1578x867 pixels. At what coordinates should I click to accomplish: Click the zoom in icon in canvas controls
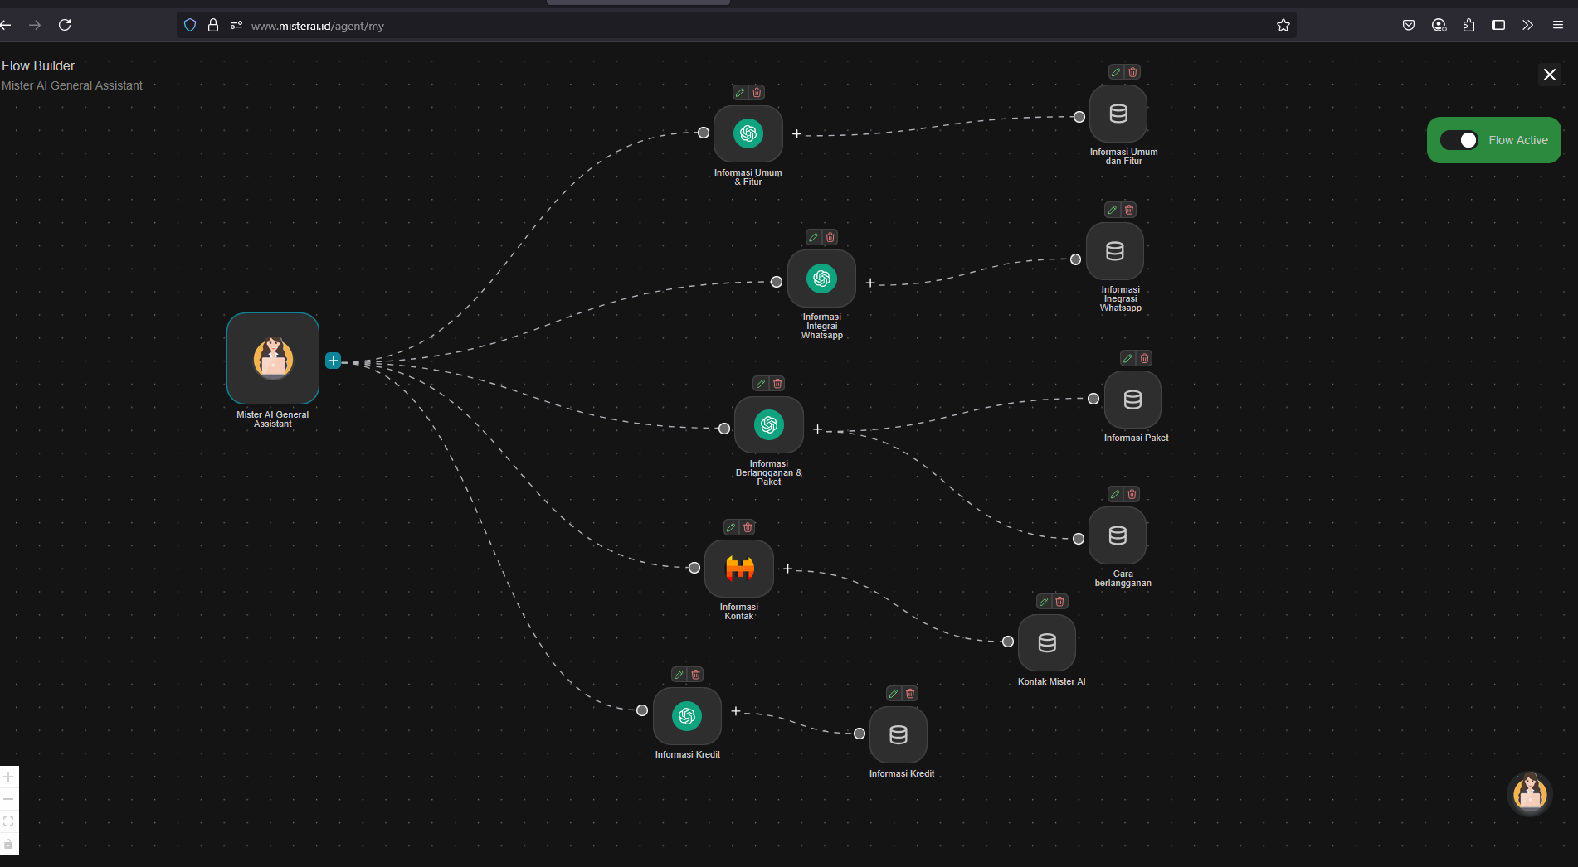point(8,777)
